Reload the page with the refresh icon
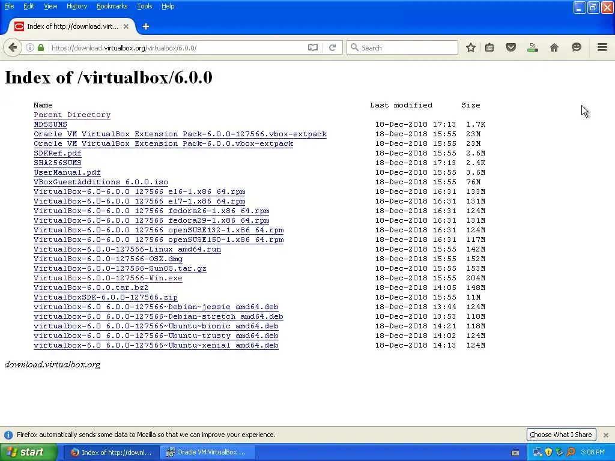This screenshot has width=615, height=461. click(x=332, y=48)
